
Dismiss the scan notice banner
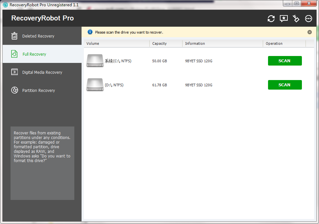pos(309,32)
